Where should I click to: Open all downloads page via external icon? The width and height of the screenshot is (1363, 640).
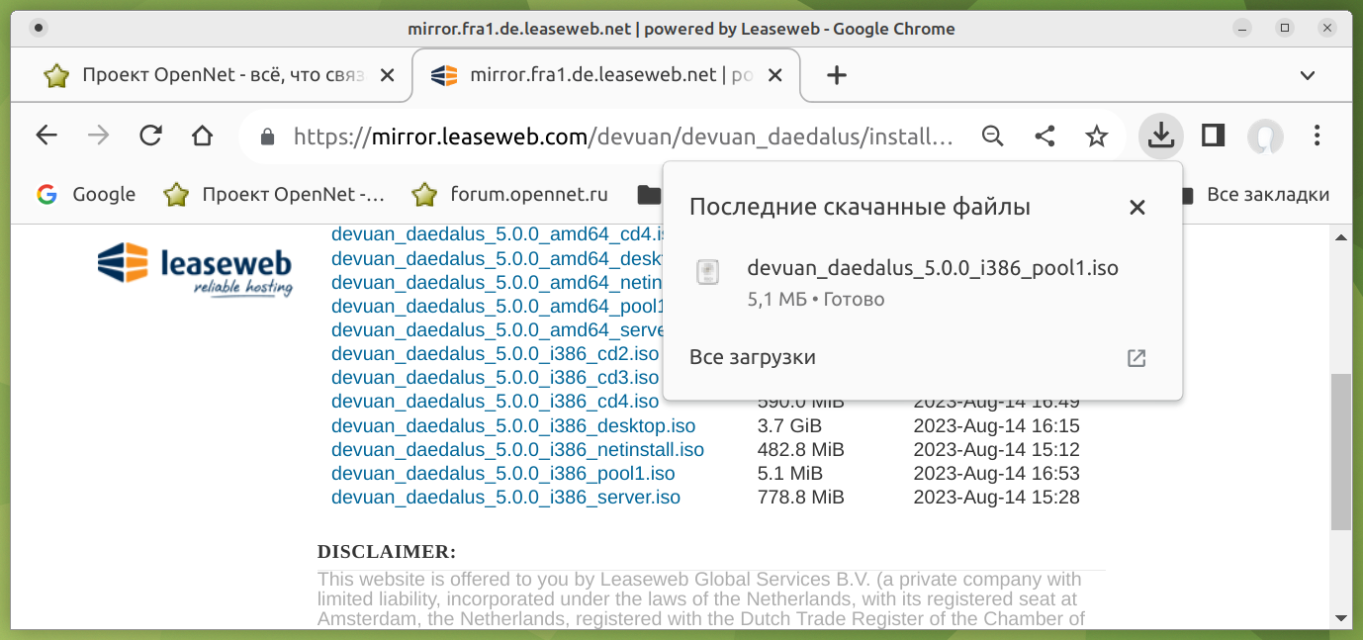(1136, 358)
